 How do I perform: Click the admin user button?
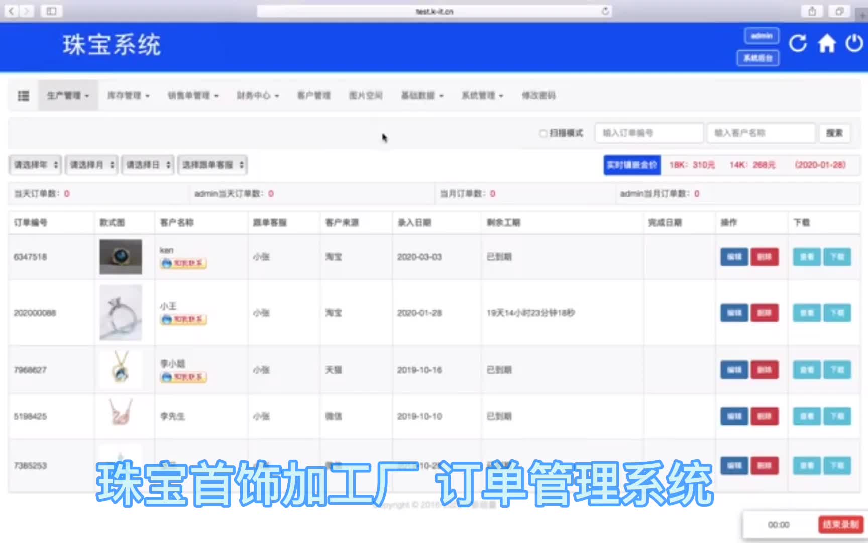pyautogui.click(x=762, y=36)
